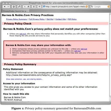Click the barnesandnoble.com privacy policy URL text
This screenshot has height=111, width=111.
[x=39, y=75]
